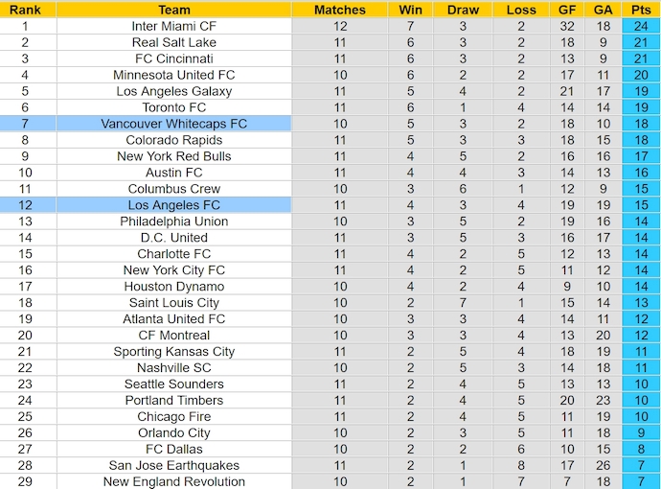Screen dimensions: 661x489
Task: Open the Inter Miami CF team link
Action: [x=173, y=26]
